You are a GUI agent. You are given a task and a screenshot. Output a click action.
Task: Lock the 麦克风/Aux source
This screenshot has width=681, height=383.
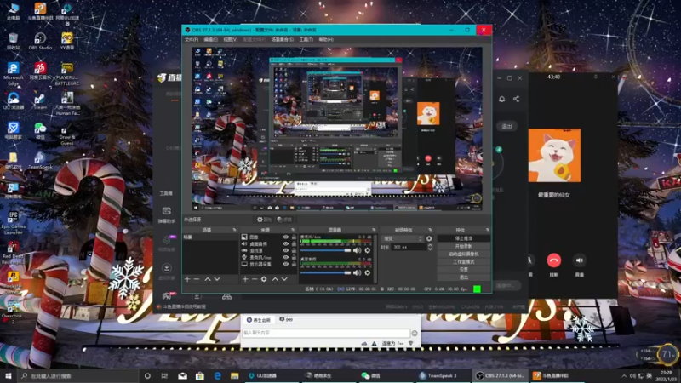[294, 257]
